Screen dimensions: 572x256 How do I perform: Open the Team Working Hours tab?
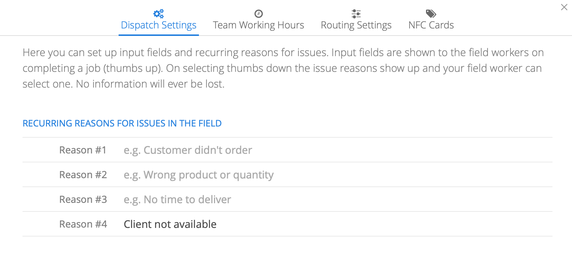[259, 25]
